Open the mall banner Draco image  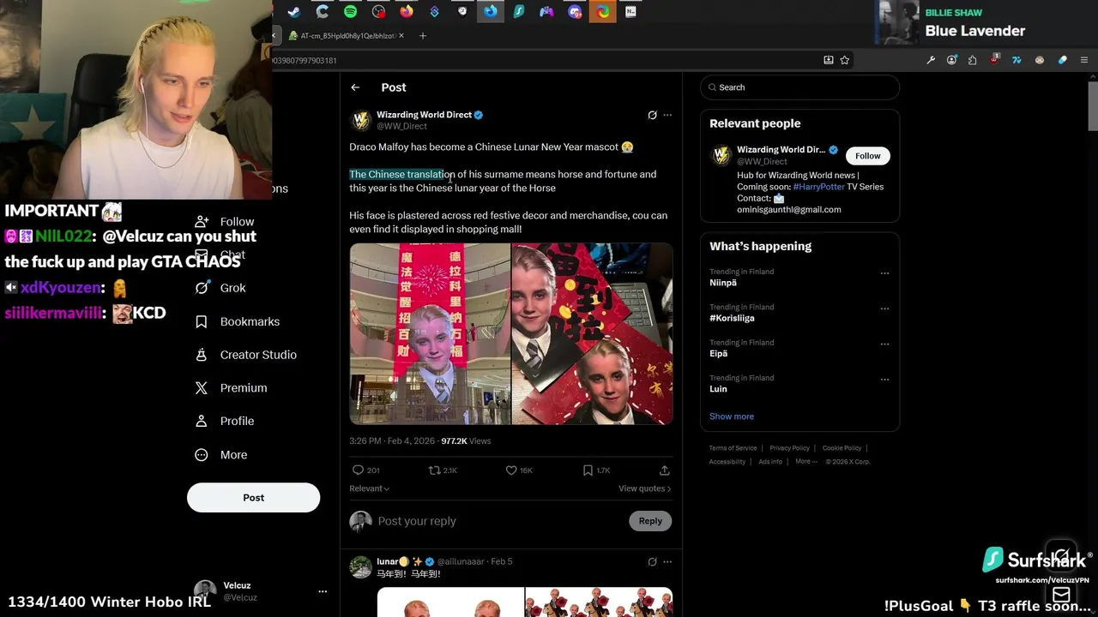point(430,334)
